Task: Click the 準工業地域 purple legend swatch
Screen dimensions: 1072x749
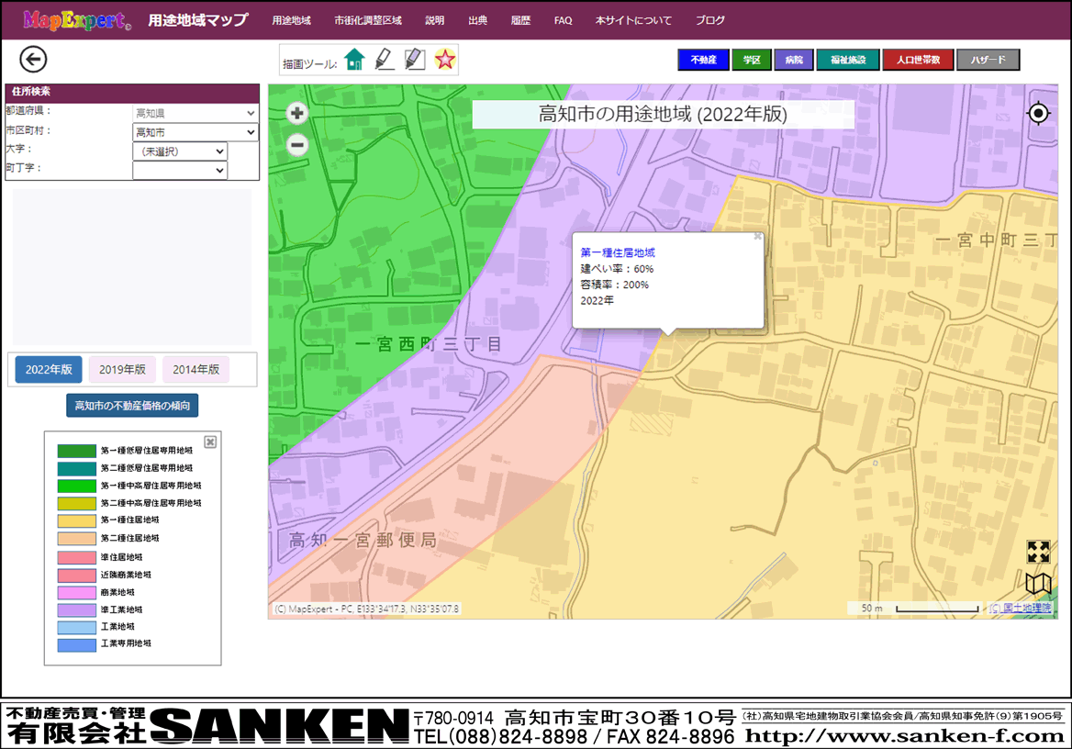Action: point(76,609)
